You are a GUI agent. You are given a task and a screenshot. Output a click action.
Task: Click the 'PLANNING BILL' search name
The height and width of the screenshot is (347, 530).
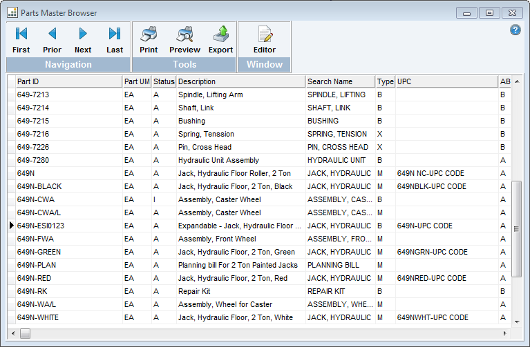click(333, 265)
